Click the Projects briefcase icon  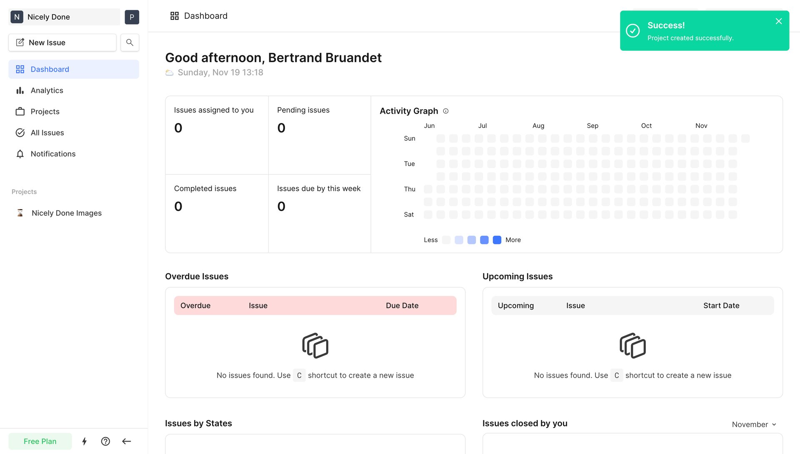[20, 111]
